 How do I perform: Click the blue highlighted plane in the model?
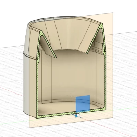tap(83, 104)
